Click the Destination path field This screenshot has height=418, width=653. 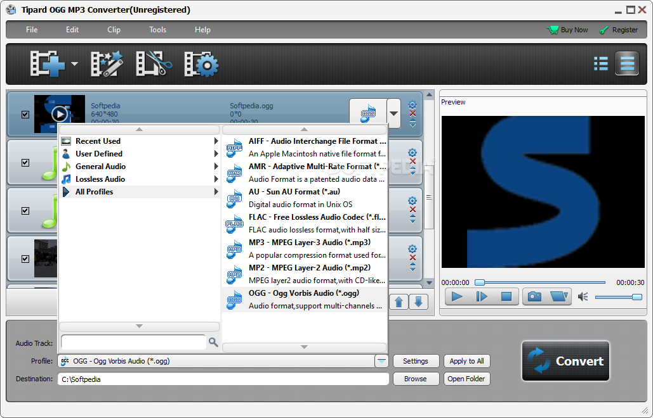click(223, 379)
